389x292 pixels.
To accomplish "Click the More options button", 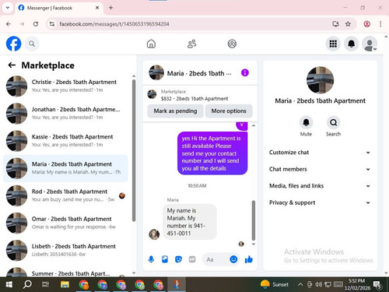I will [x=229, y=111].
